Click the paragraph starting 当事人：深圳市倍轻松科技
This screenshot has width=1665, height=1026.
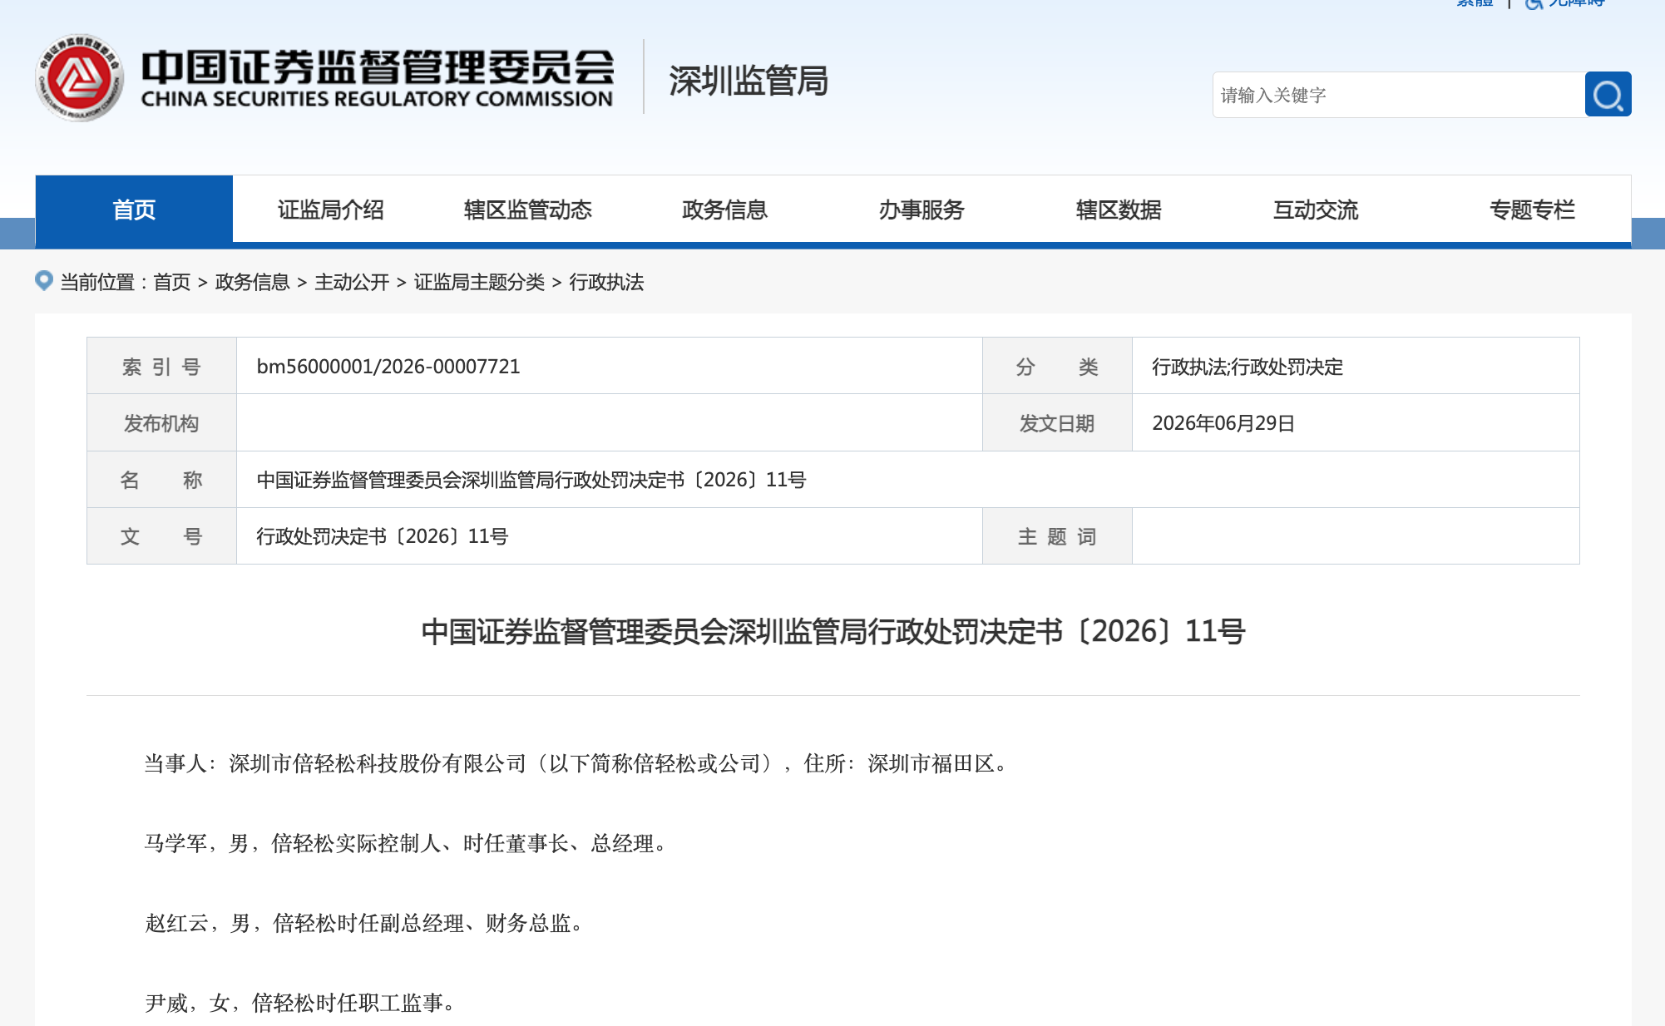577,763
